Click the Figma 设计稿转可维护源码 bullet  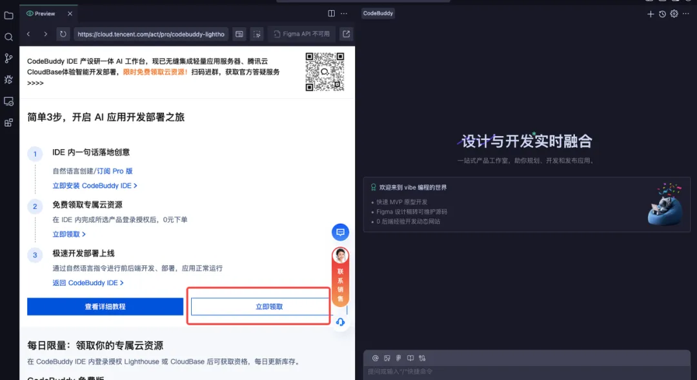pos(412,212)
